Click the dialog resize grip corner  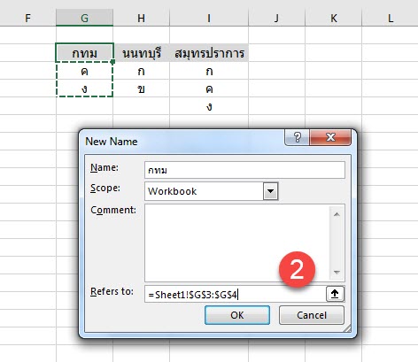pyautogui.click(x=347, y=328)
